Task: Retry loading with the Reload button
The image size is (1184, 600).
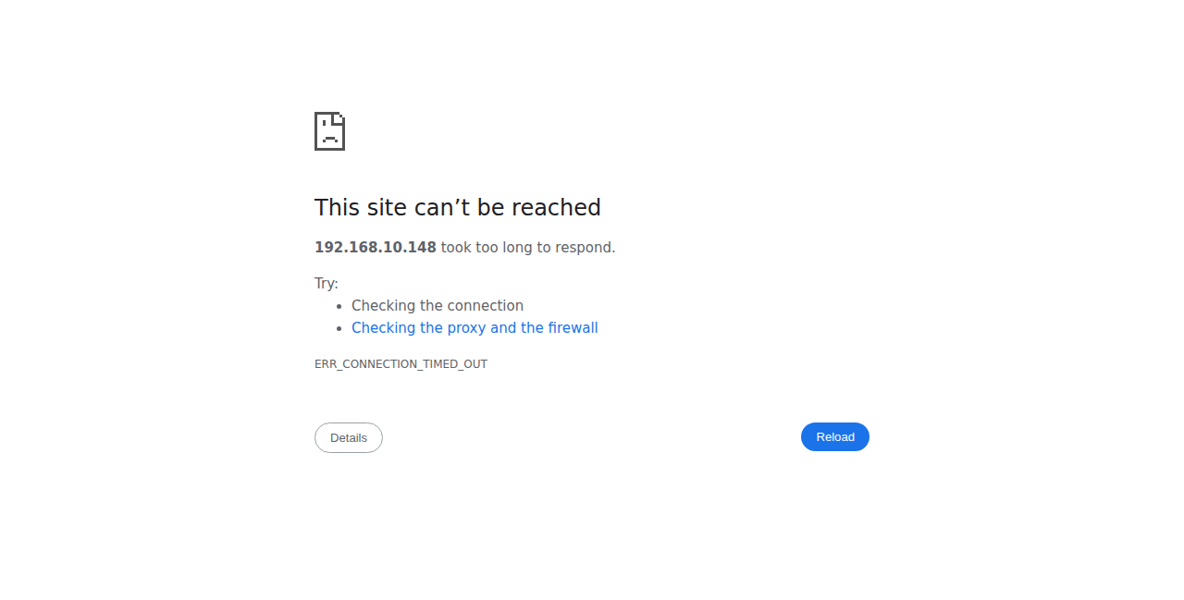Action: [834, 436]
